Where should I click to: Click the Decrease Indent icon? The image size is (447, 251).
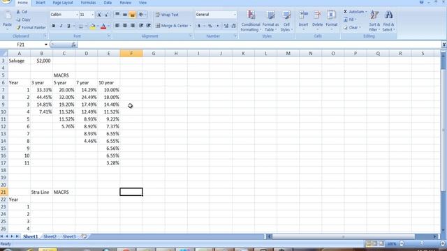(141, 26)
